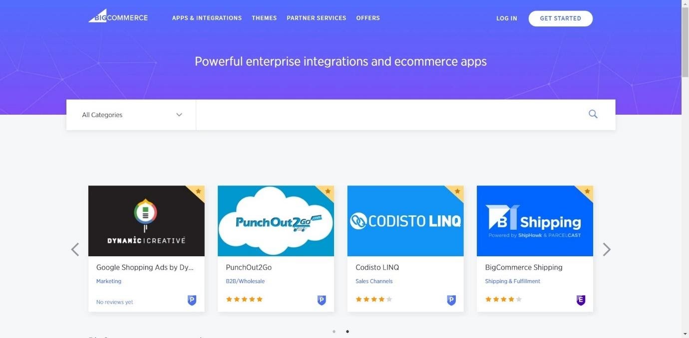The height and width of the screenshot is (338, 689).
Task: Click the Partner badge on Google Shopping Ads card
Action: point(192,300)
